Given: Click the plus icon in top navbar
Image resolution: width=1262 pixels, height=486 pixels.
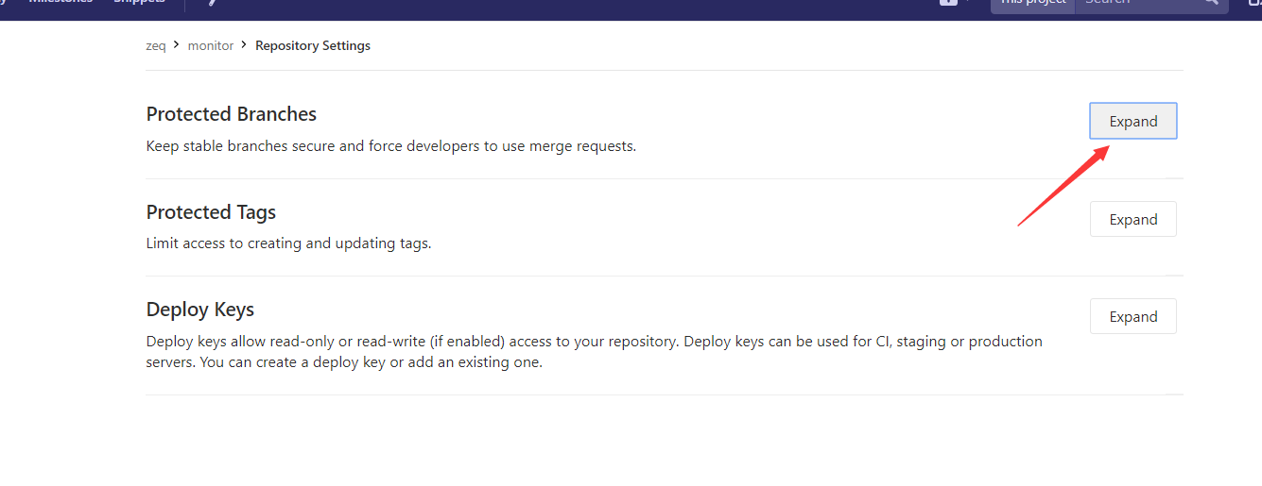Looking at the screenshot, I should [947, 3].
